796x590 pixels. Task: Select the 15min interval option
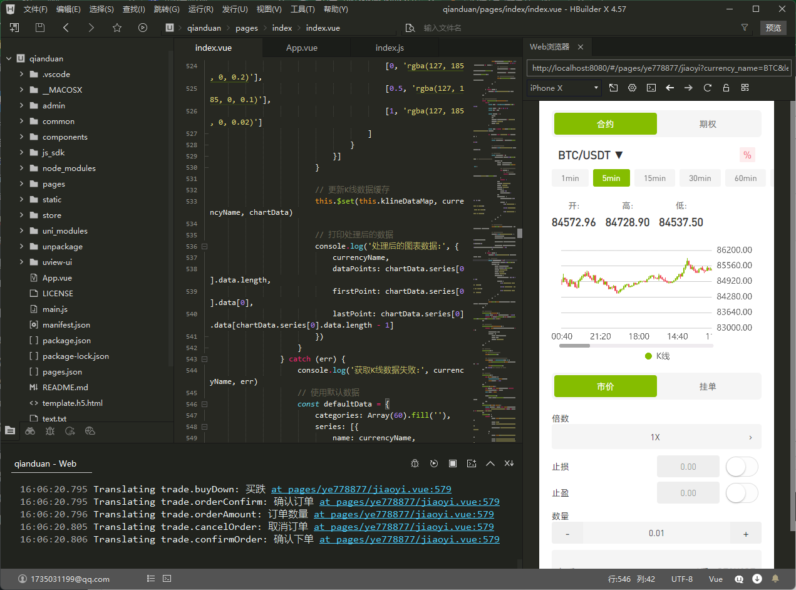(x=654, y=178)
